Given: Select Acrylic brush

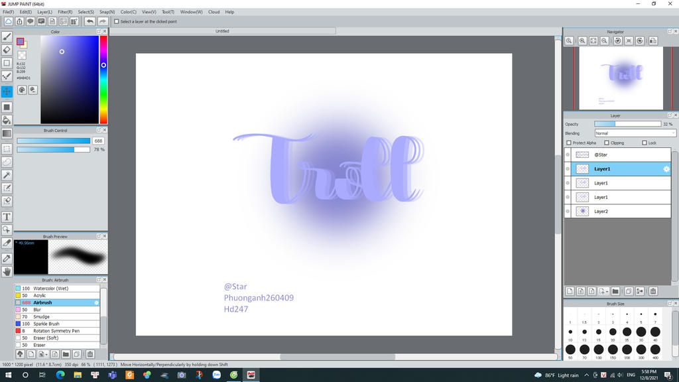Looking at the screenshot, I should pyautogui.click(x=57, y=295).
